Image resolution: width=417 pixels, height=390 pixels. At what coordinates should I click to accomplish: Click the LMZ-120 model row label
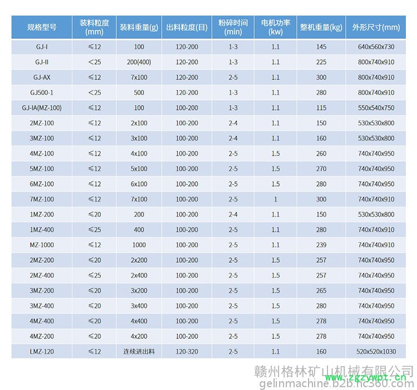pos(42,351)
